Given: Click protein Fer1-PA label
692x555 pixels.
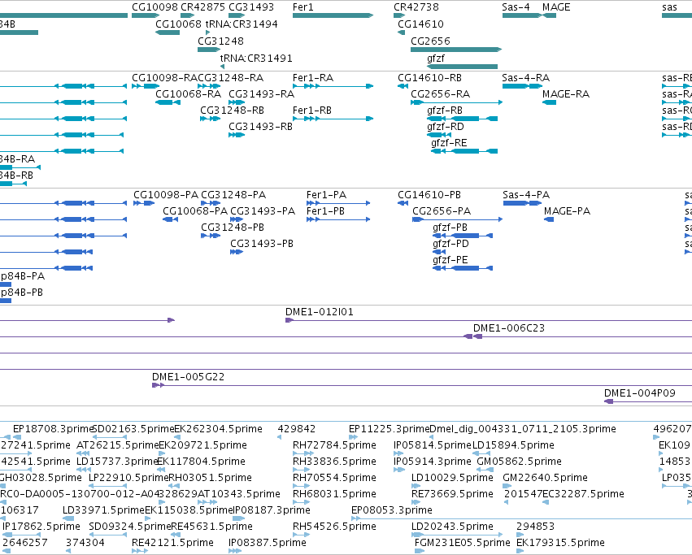Looking at the screenshot, I should [326, 194].
